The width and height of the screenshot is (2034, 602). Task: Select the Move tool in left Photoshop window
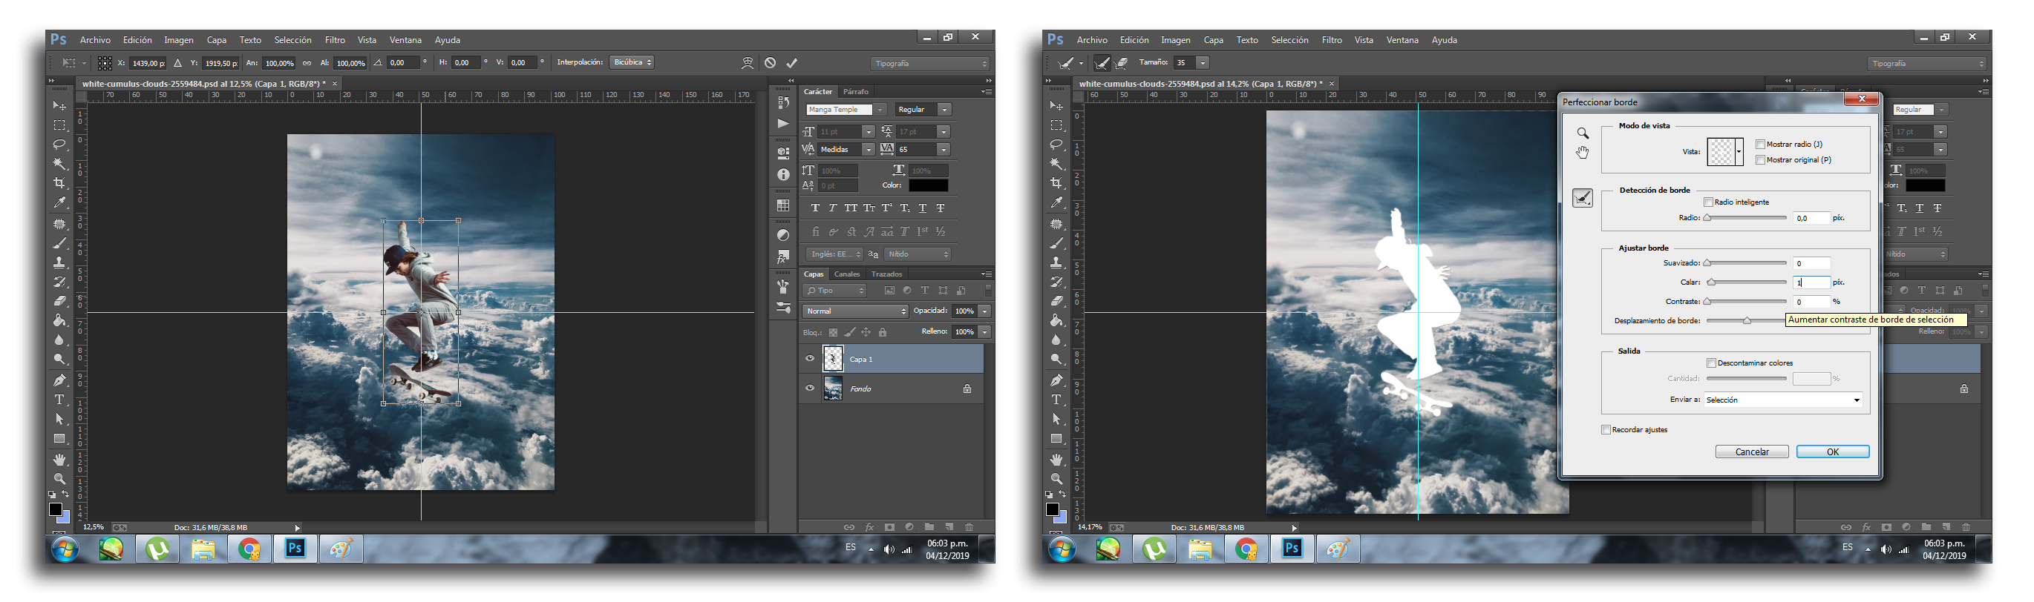point(59,106)
